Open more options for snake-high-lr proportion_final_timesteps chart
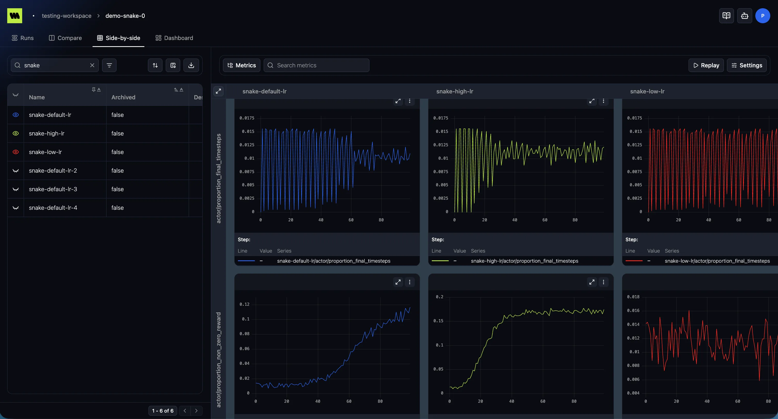The image size is (778, 419). 603,101
